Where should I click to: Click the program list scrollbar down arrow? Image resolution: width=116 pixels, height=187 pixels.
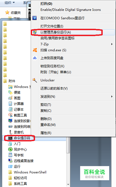[68, 184]
